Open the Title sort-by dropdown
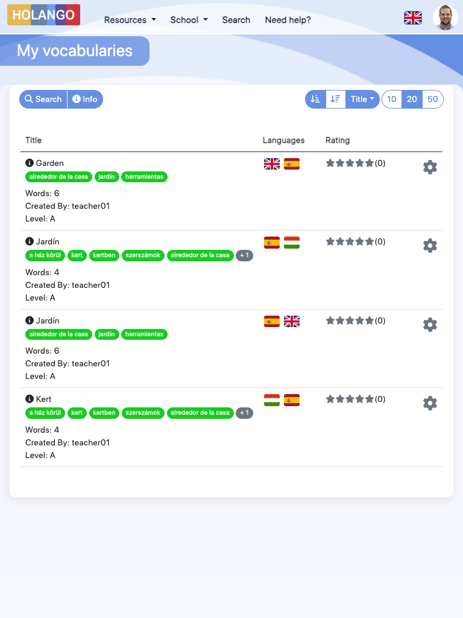The width and height of the screenshot is (463, 618). coord(362,100)
